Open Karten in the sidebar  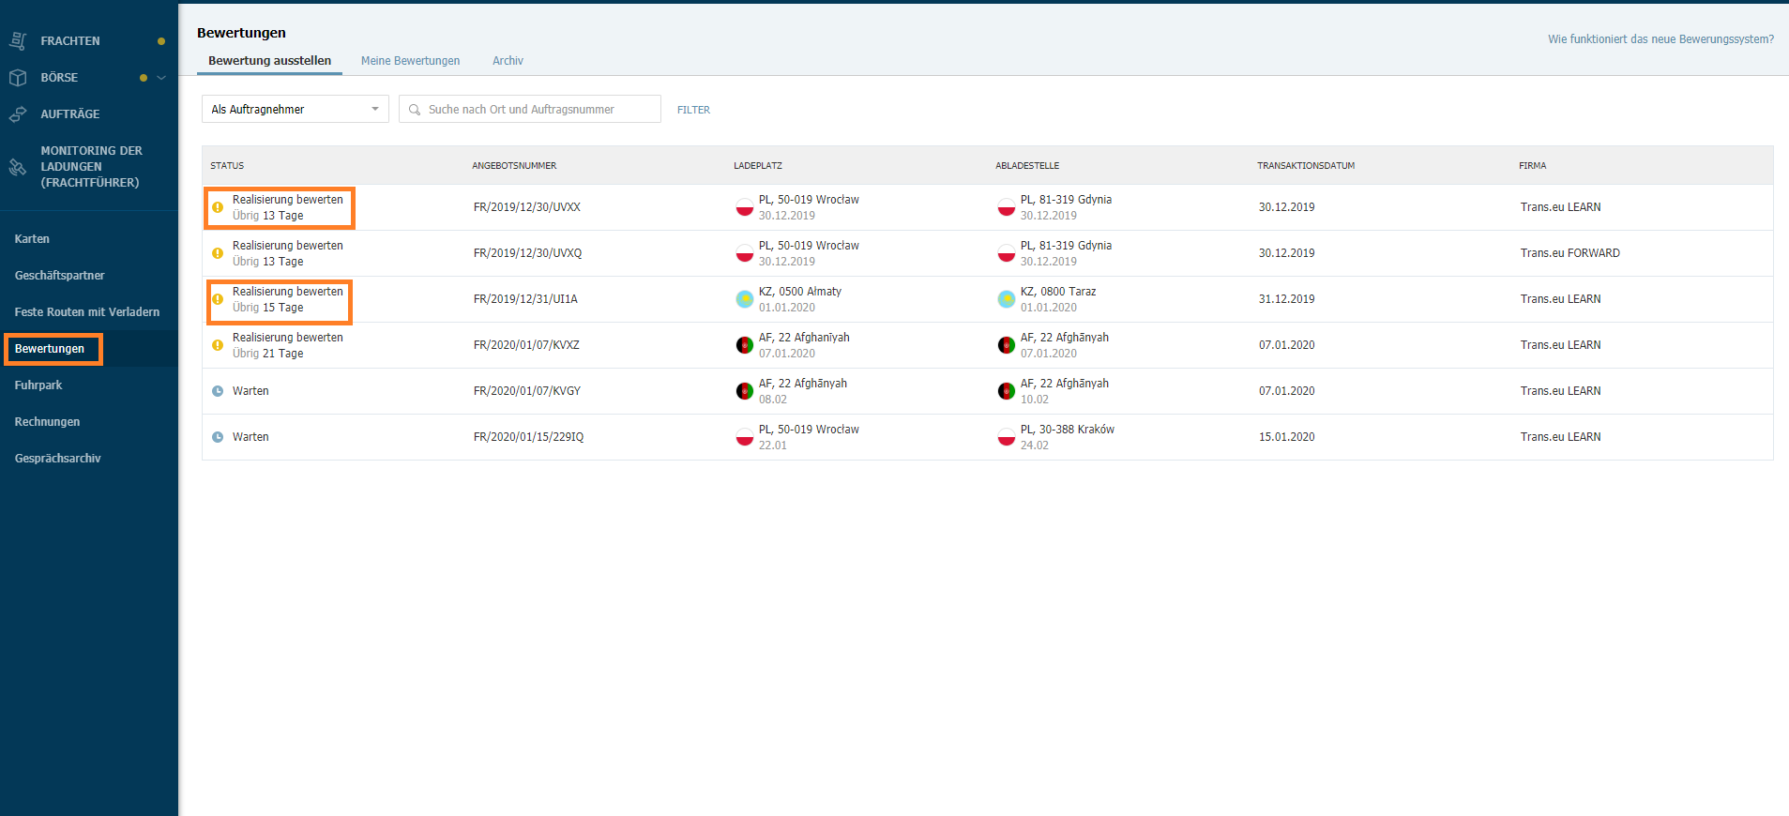(x=32, y=239)
